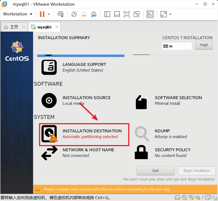218x201 pixels.
Task: Click the Begin Installation button
Action: [x=197, y=170]
